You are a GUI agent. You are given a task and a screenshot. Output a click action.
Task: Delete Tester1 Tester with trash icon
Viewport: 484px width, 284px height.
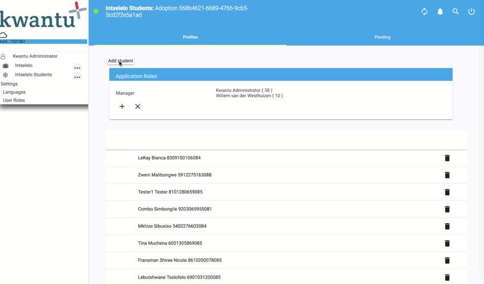point(447,192)
